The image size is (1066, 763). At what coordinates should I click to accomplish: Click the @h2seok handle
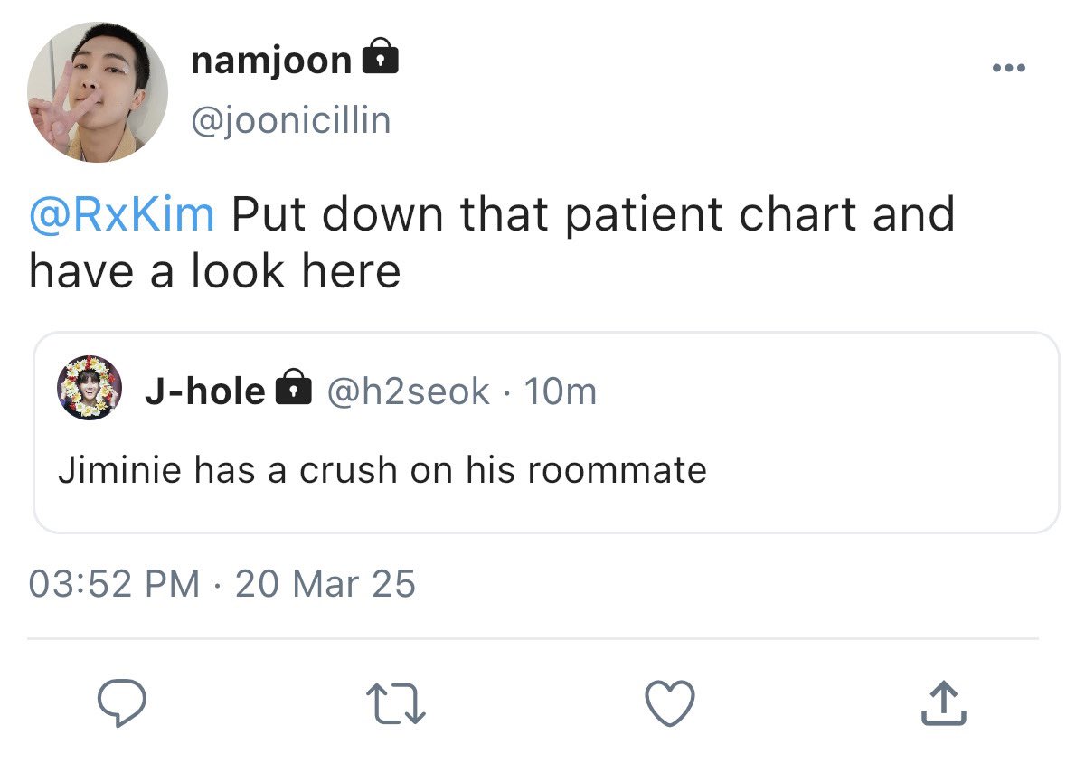[x=408, y=391]
